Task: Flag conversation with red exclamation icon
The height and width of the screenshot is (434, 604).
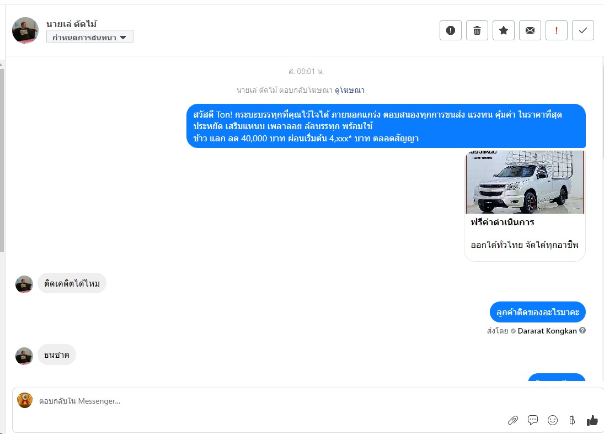Action: click(x=556, y=30)
